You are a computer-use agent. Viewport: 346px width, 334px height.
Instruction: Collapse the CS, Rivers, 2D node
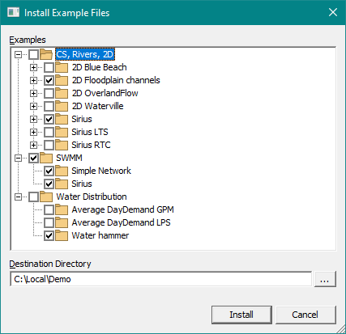tap(18, 54)
